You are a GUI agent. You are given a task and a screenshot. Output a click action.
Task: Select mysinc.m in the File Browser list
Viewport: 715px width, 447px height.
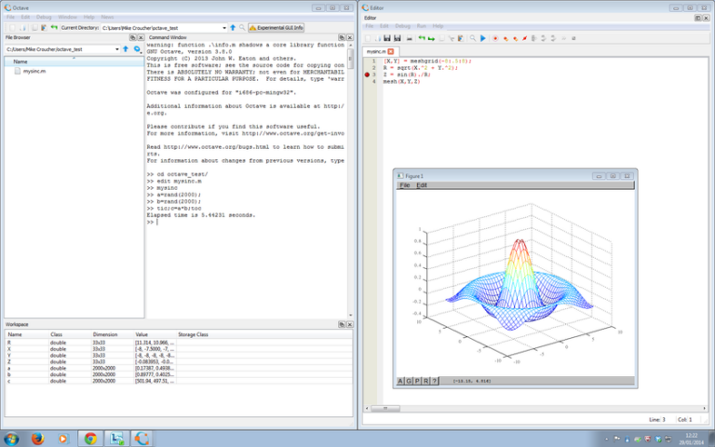(x=35, y=72)
